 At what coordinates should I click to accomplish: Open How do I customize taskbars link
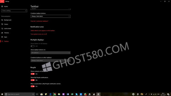(x=39, y=21)
